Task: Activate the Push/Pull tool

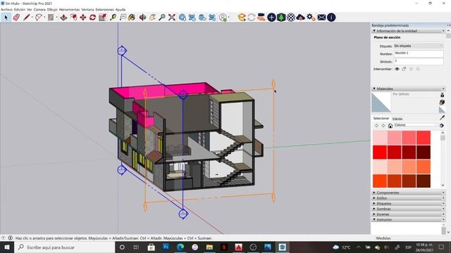Action: [x=63, y=18]
